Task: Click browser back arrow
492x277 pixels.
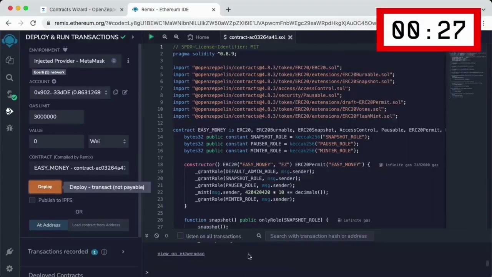Action: (8, 23)
